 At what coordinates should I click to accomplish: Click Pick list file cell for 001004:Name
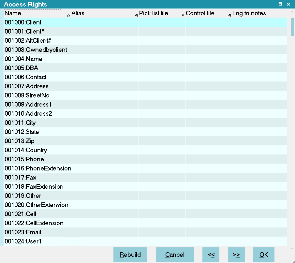point(162,59)
